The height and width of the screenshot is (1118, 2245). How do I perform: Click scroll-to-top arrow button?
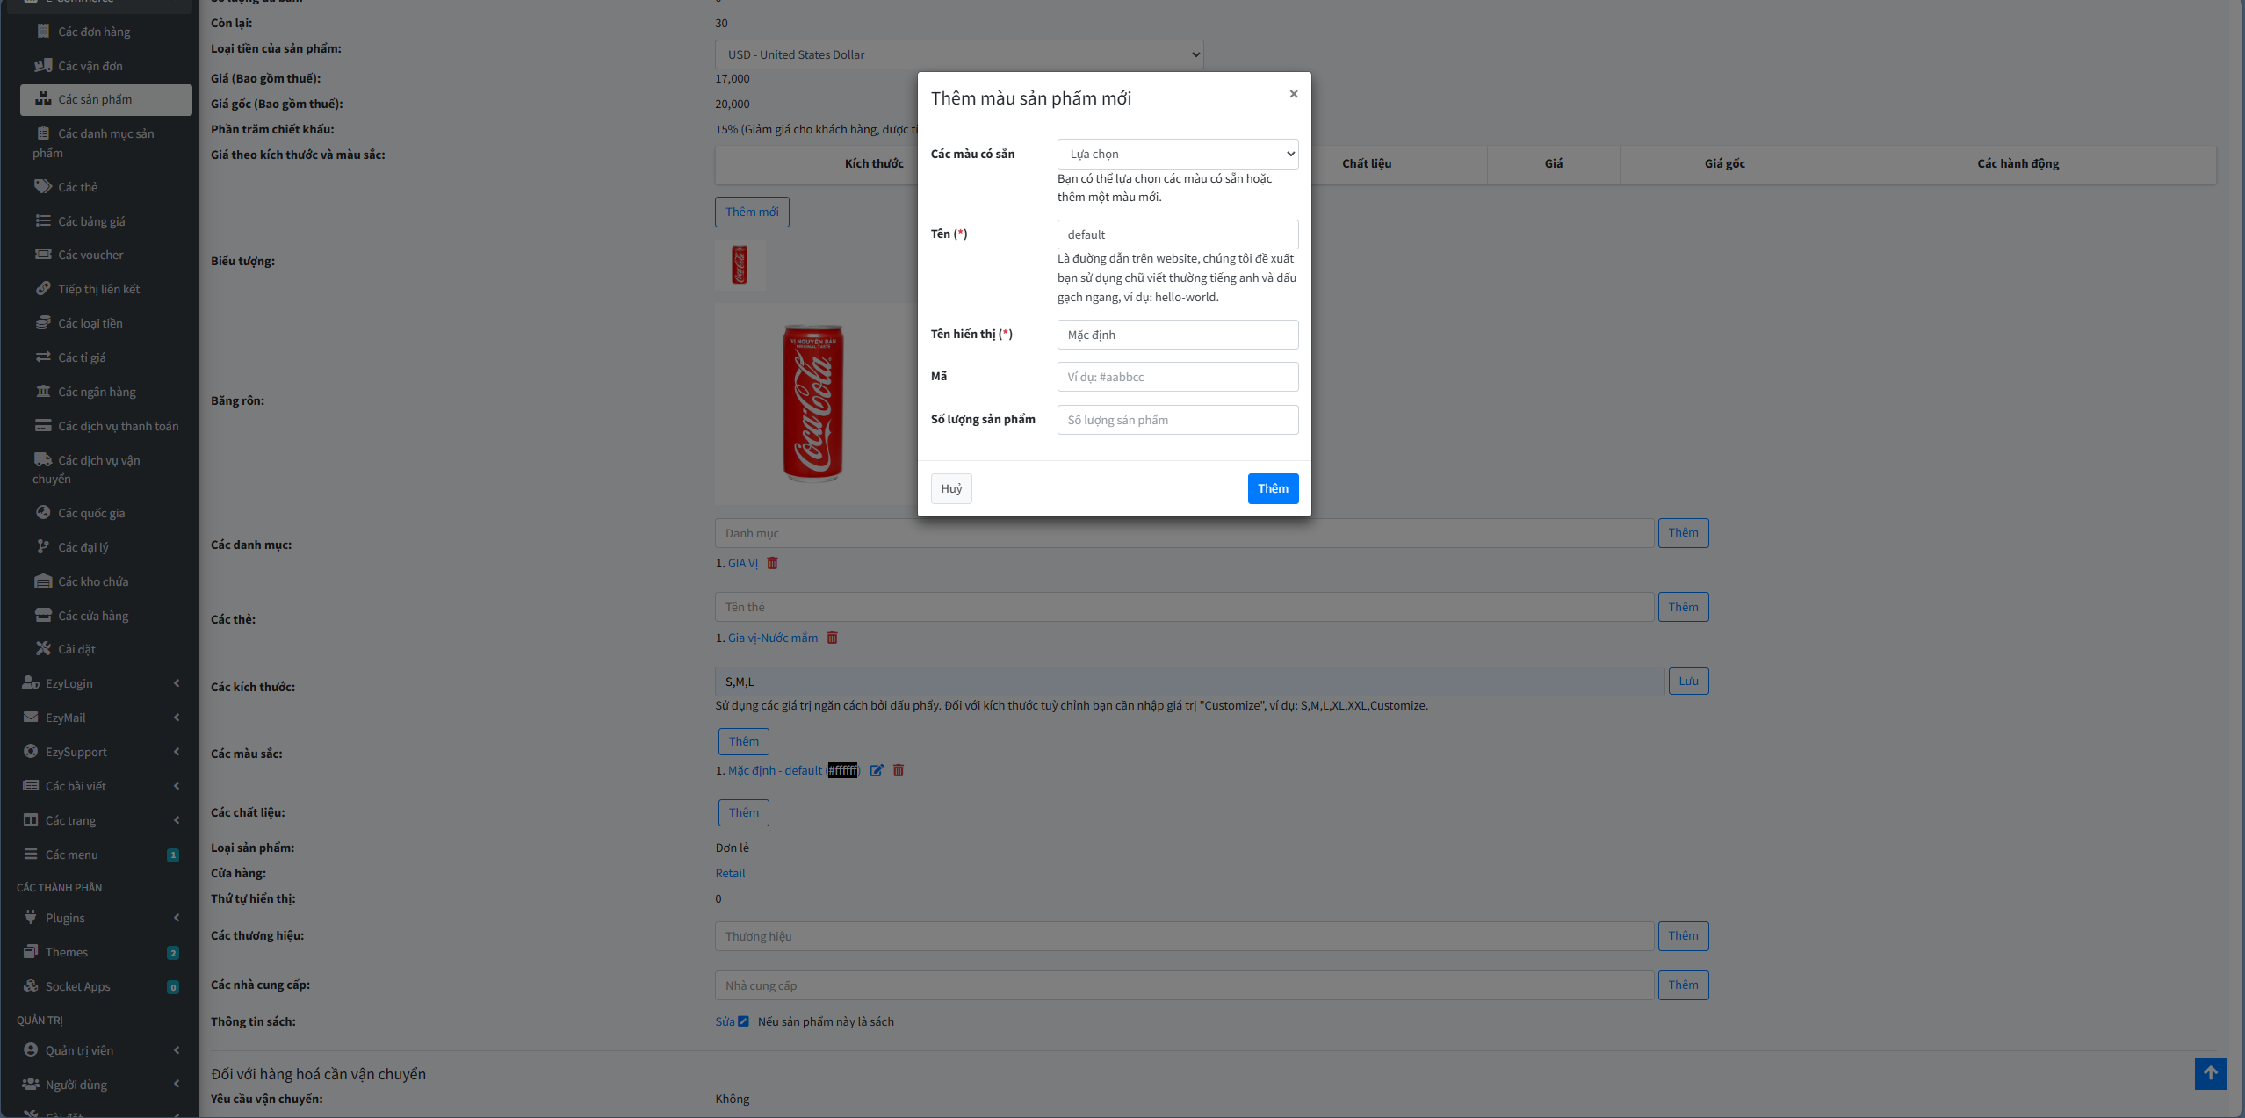2210,1073
